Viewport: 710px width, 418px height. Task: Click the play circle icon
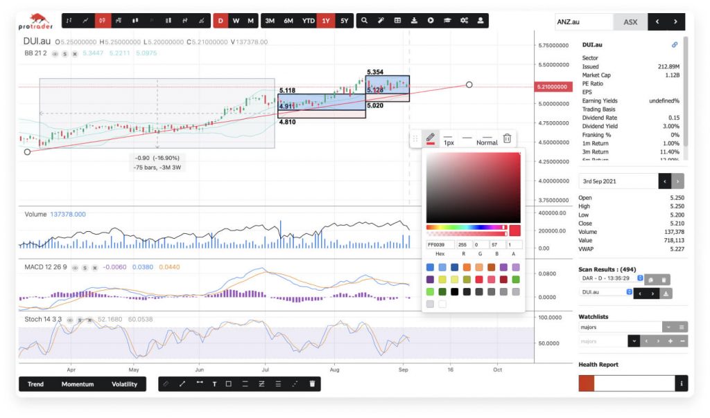tap(431, 20)
